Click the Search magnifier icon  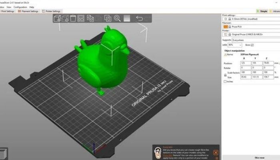pyautogui.click(x=117, y=18)
